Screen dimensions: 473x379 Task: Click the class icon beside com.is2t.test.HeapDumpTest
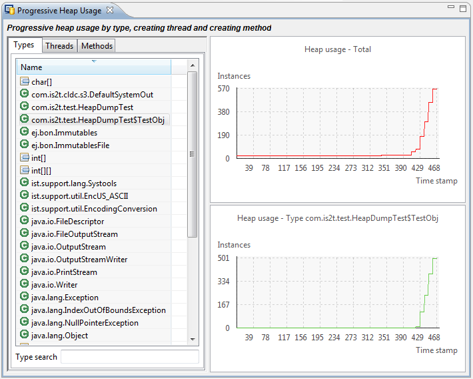pyautogui.click(x=25, y=107)
